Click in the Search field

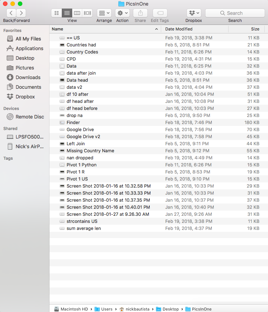pos(235,13)
